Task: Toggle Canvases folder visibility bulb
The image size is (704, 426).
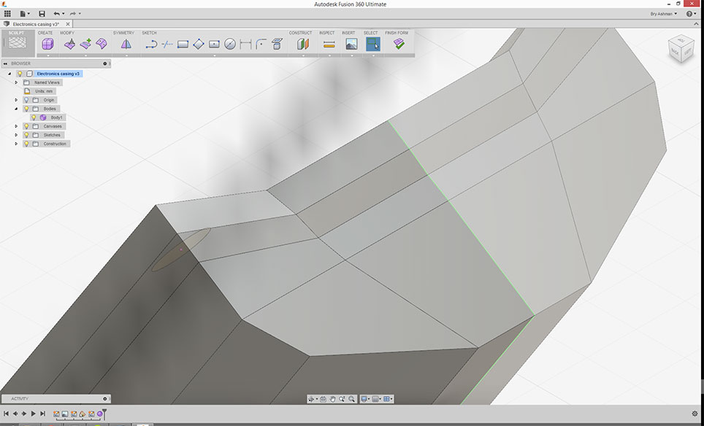Action: coord(26,126)
